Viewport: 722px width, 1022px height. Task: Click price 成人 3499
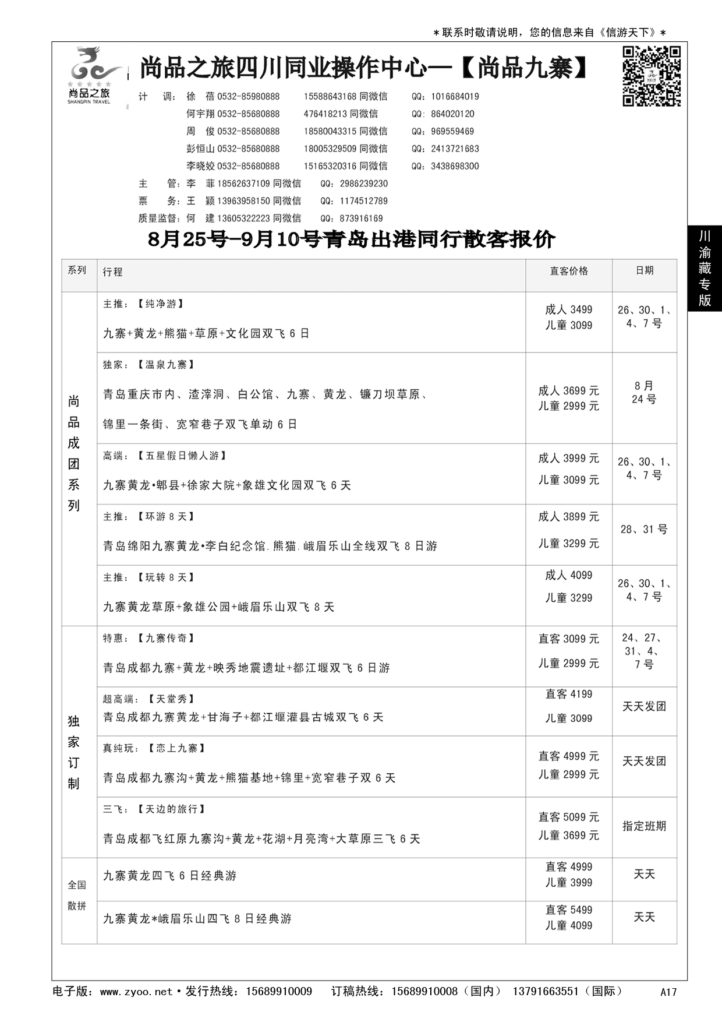point(568,310)
